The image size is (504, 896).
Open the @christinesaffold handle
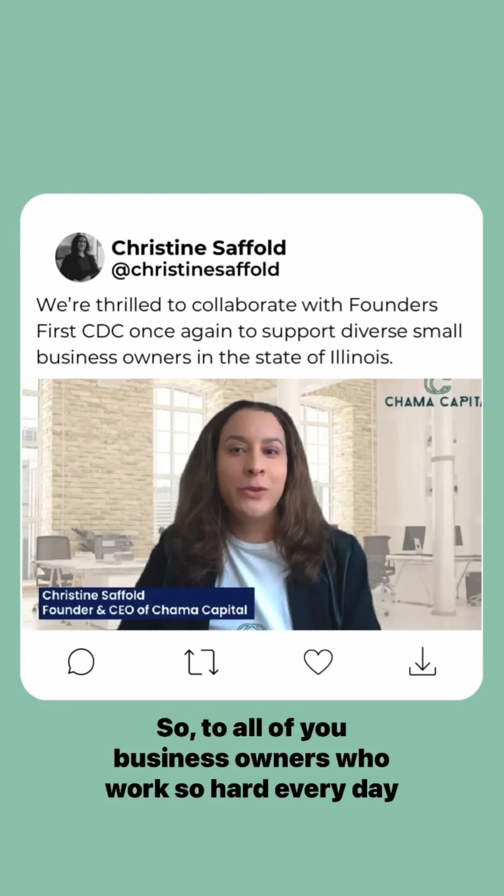(195, 269)
